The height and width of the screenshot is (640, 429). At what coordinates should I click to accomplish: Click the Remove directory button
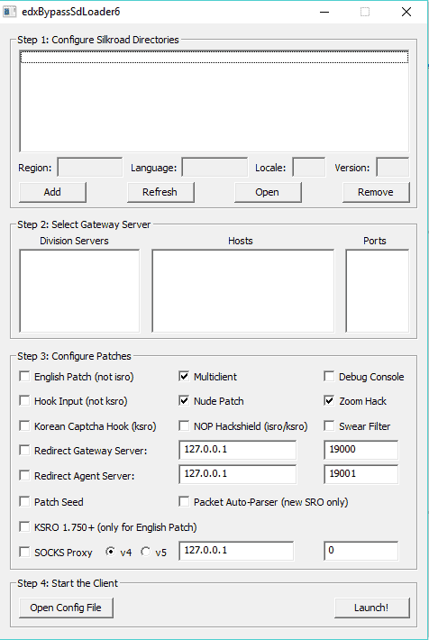pyautogui.click(x=376, y=192)
